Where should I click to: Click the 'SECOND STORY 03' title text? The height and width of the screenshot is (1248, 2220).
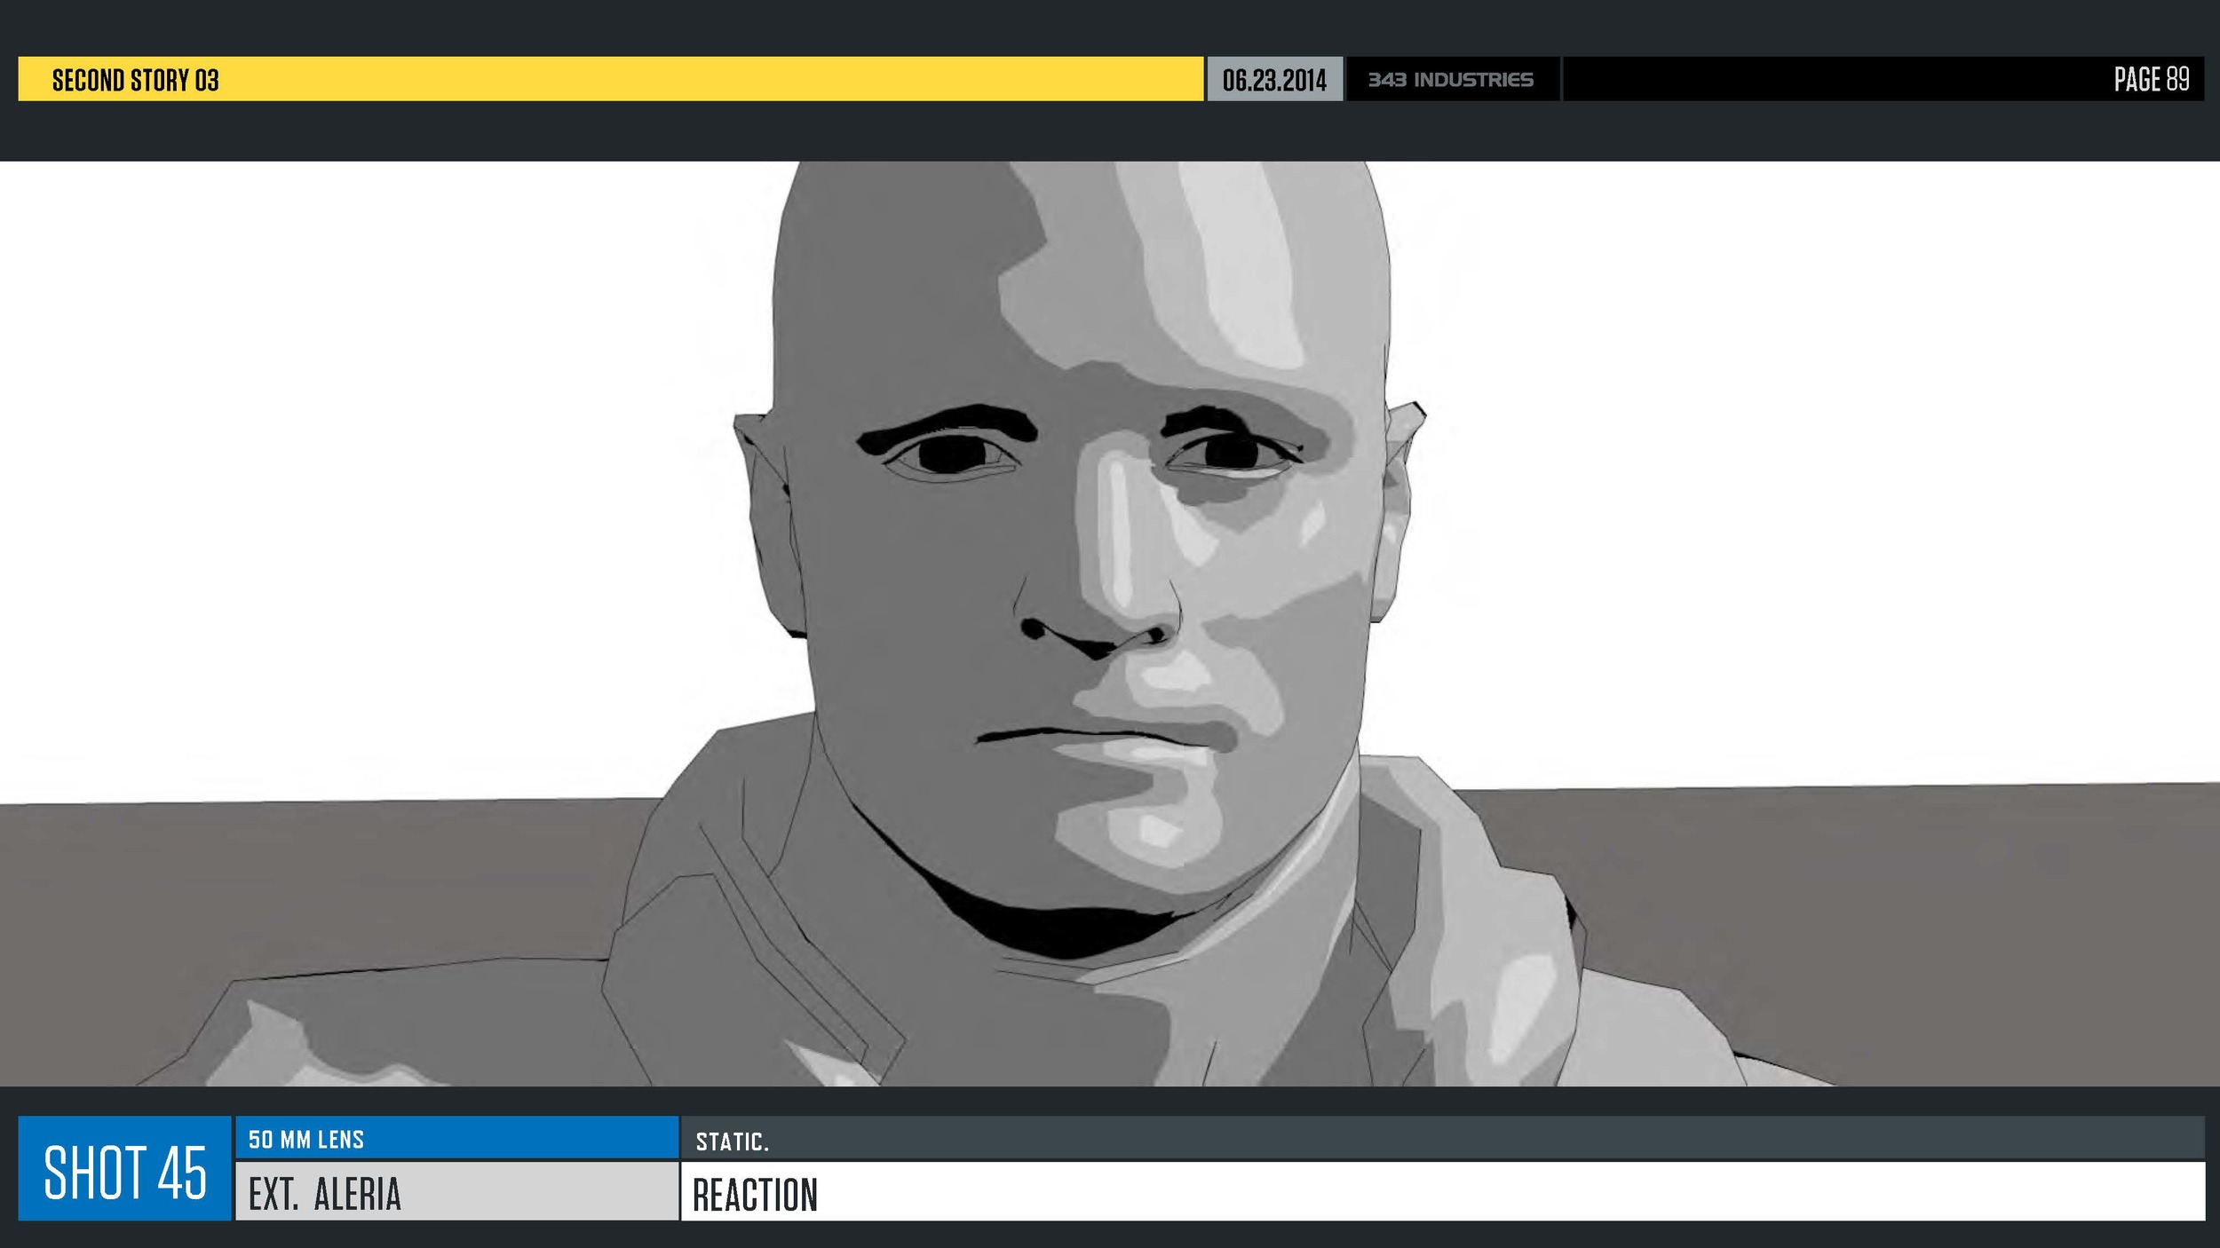135,80
